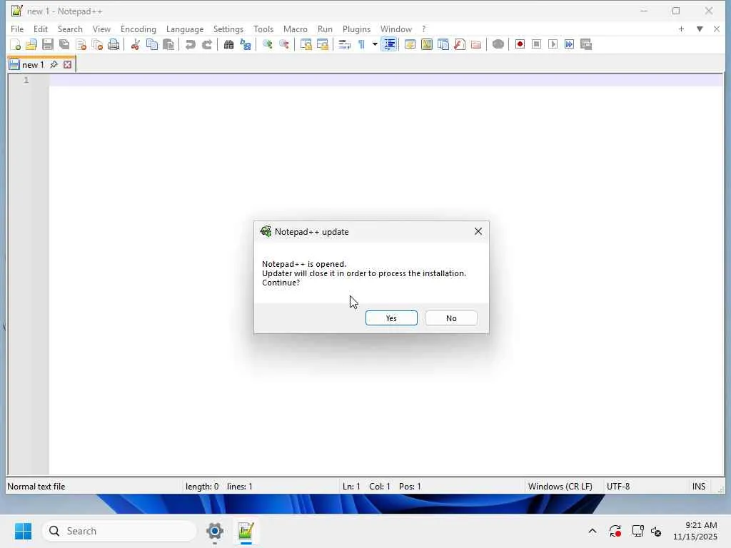Click Run macro multiple times icon
The image size is (731, 548).
tap(569, 45)
